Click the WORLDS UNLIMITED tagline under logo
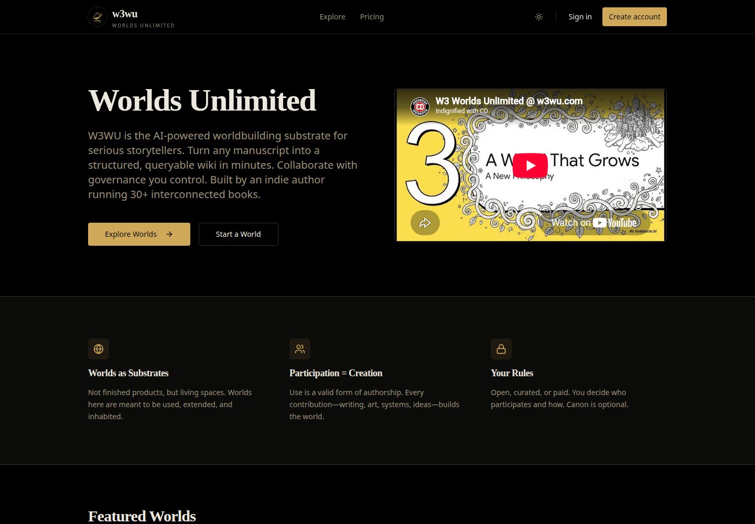755x524 pixels. coord(143,25)
